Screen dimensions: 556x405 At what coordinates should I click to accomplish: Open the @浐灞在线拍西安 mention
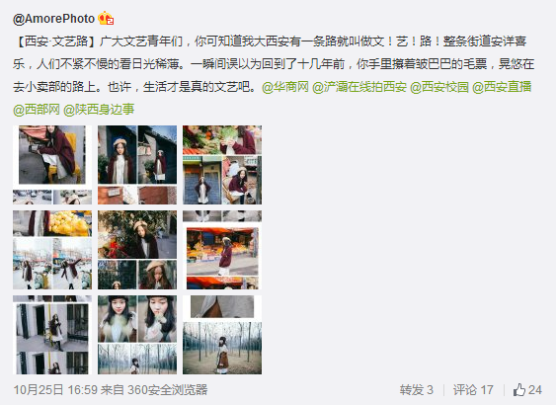[359, 87]
